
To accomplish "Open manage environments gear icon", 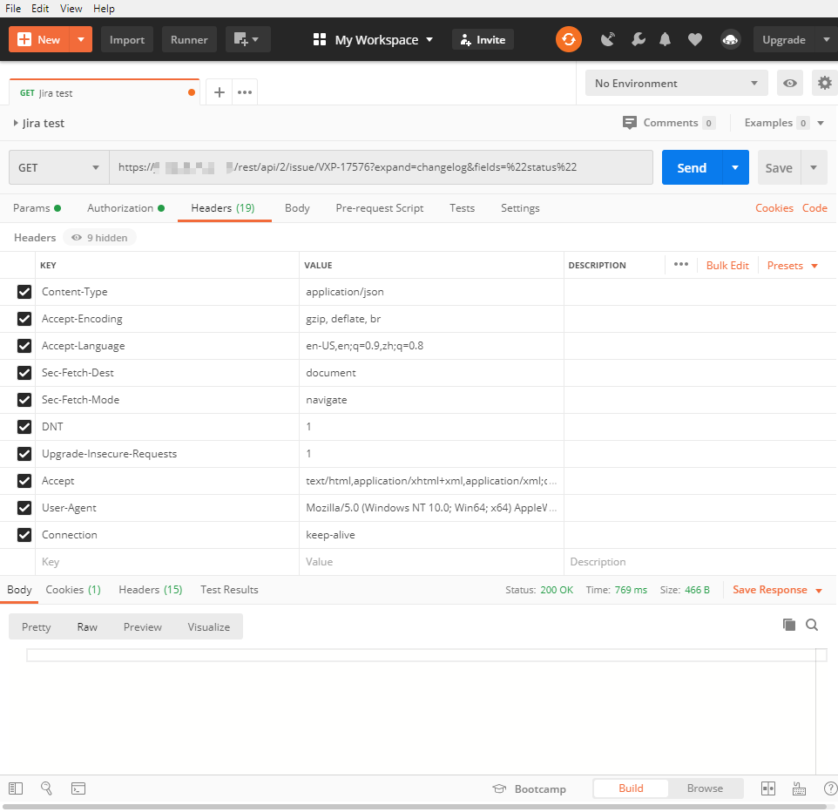I will tap(824, 84).
